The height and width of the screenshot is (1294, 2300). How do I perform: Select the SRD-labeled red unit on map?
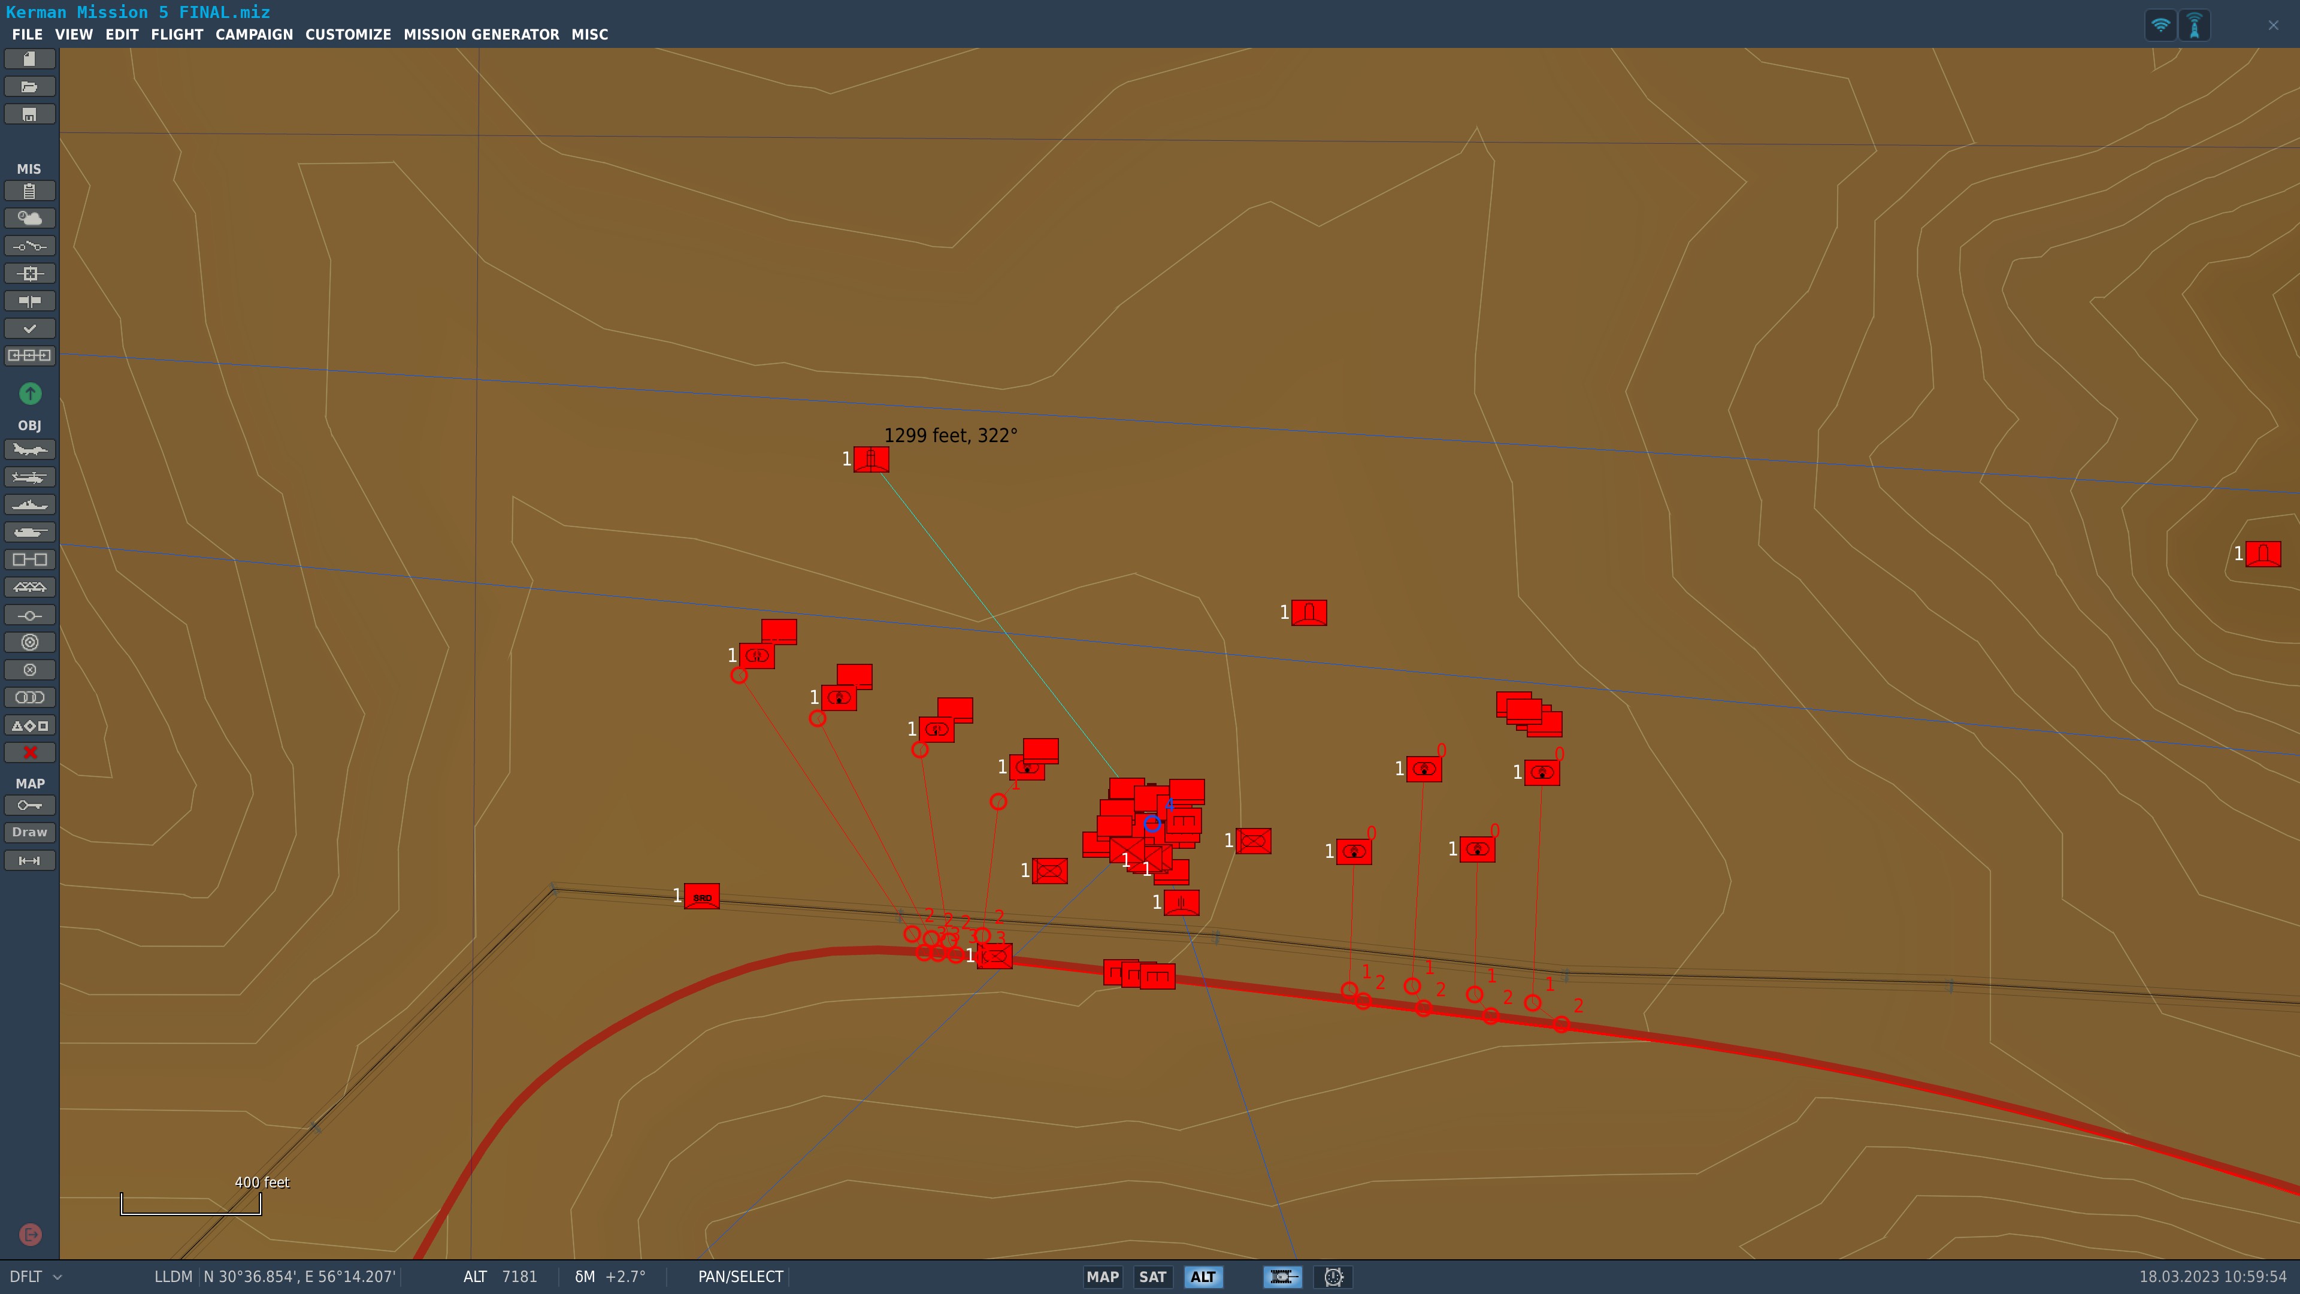(702, 896)
